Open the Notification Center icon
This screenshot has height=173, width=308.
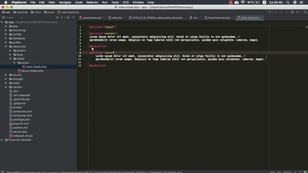tap(301, 2)
